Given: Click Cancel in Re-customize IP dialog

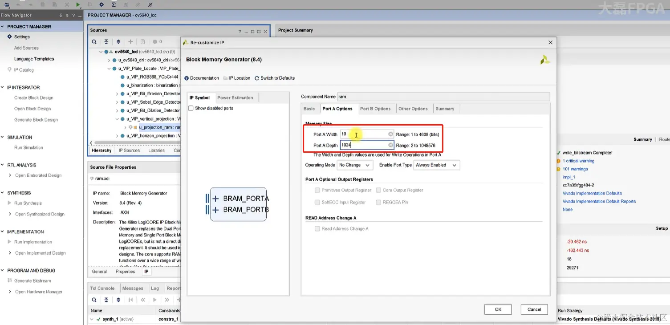Looking at the screenshot, I should (534, 309).
